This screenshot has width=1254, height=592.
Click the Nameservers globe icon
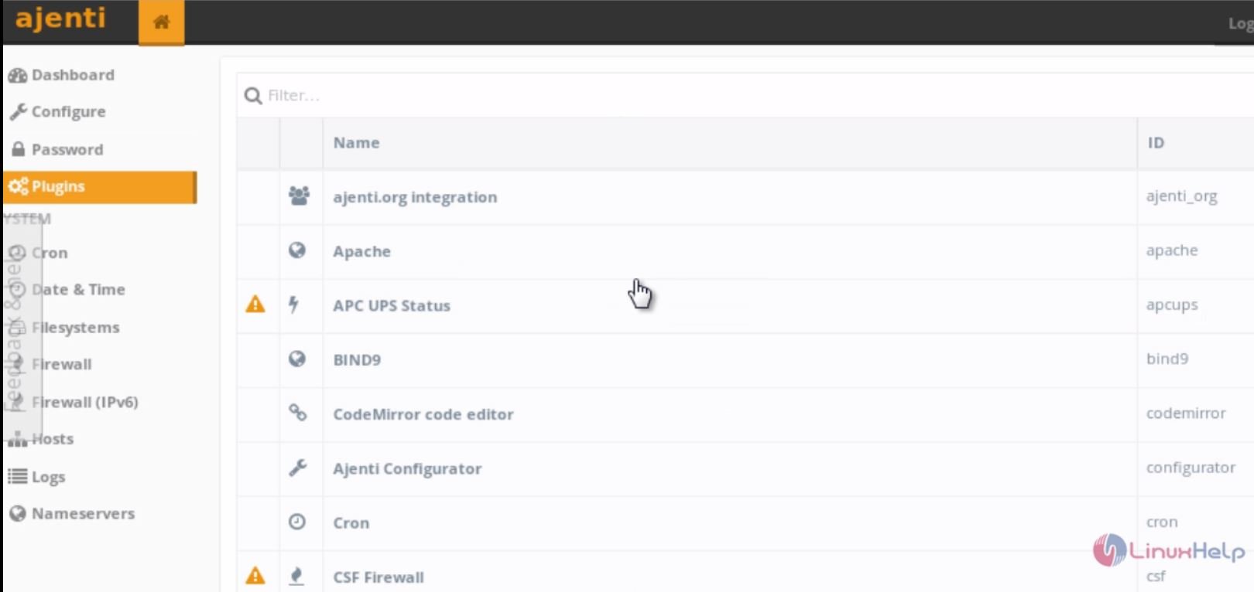pos(17,513)
